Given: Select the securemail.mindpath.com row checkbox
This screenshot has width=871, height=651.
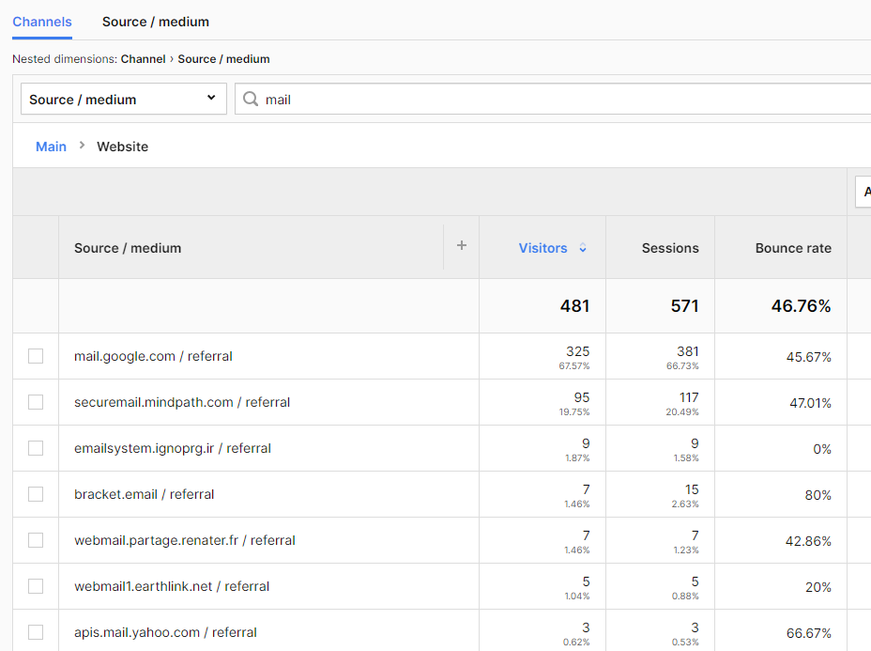Looking at the screenshot, I should (x=36, y=402).
